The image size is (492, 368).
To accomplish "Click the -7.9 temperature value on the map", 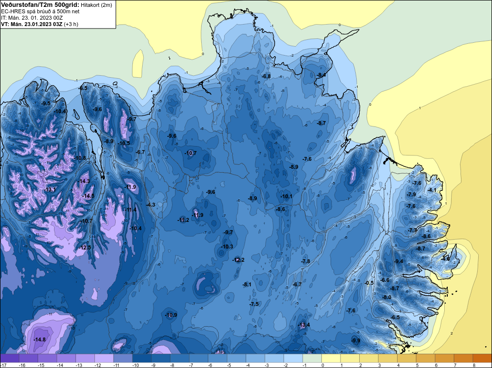I will [411, 194].
